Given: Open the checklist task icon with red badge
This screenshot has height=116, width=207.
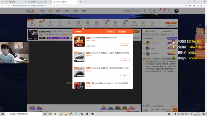Looking at the screenshot, I should coord(124,22).
